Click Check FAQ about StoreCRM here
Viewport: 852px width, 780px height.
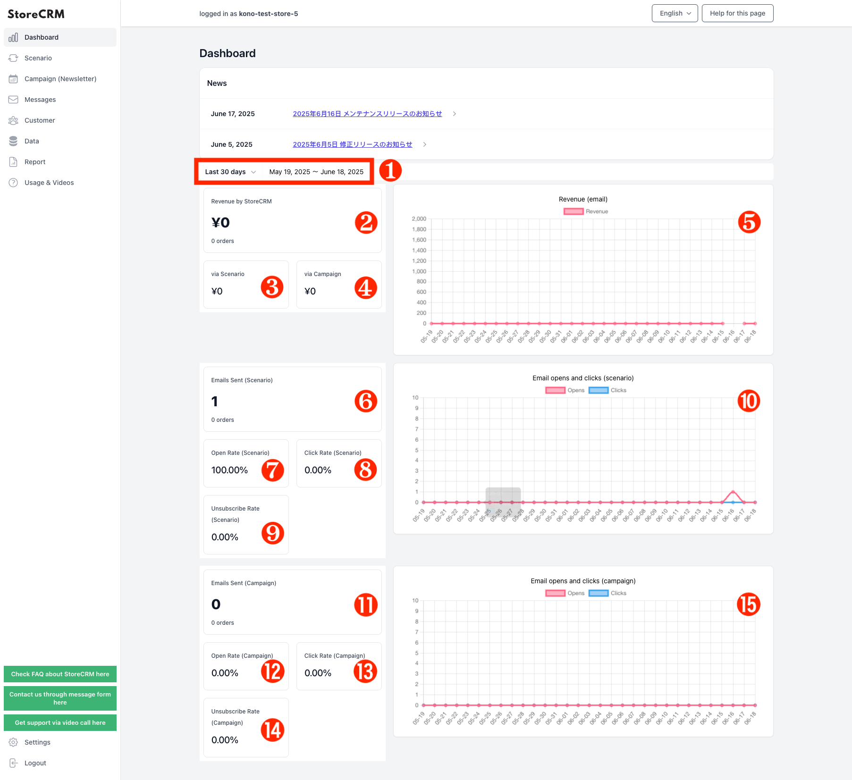60,674
